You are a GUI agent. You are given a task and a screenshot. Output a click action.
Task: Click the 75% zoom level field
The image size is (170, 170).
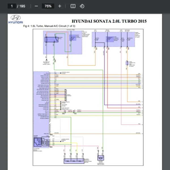tap(48, 6)
